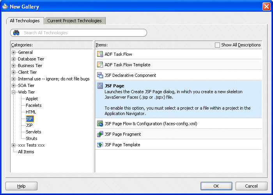Click the Search All Technologies field
This screenshot has width=273, height=195.
click(78, 33)
